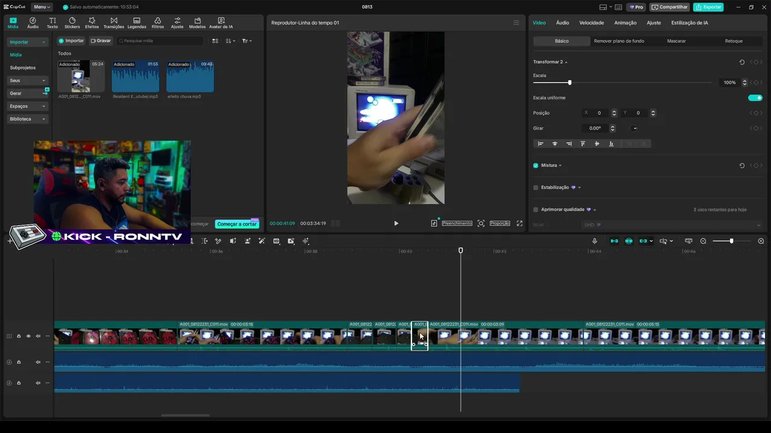Lock the second audio track
771x433 pixels.
pos(19,383)
